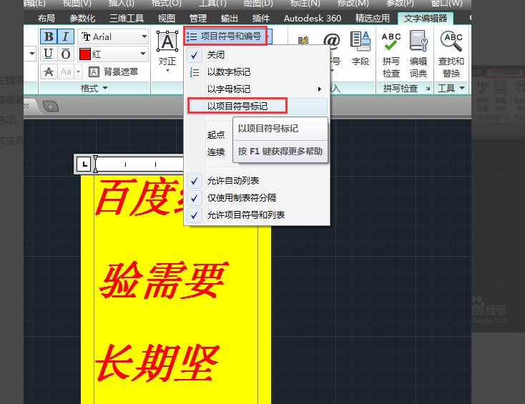The height and width of the screenshot is (404, 525).
Task: Select 起点 in the bullets menu
Action: [215, 135]
